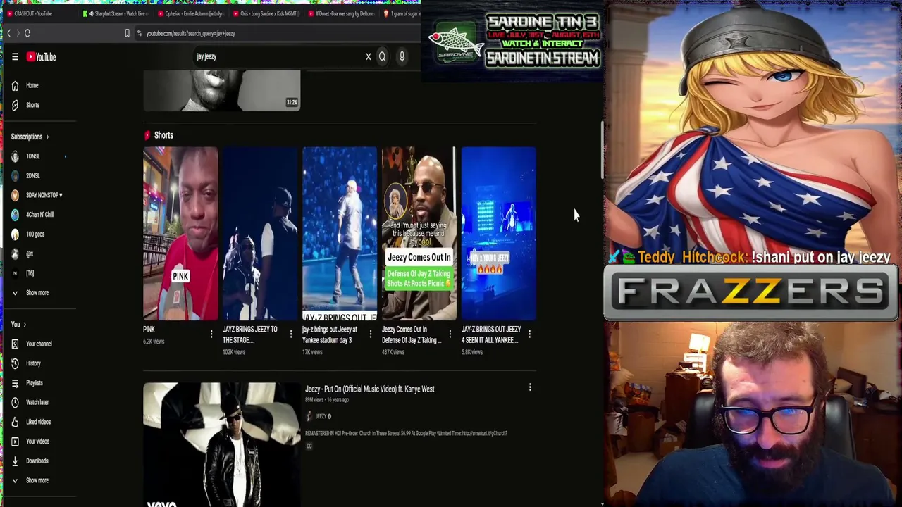The image size is (902, 507).
Task: Switch to the Opheliac - Emilie Autumn tab
Action: 190,13
